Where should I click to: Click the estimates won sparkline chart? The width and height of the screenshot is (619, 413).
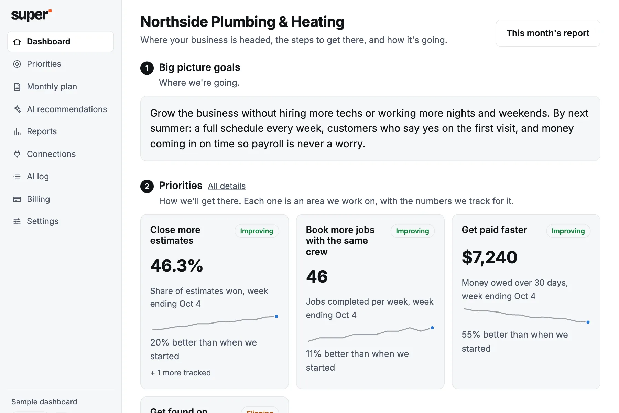[x=215, y=323]
